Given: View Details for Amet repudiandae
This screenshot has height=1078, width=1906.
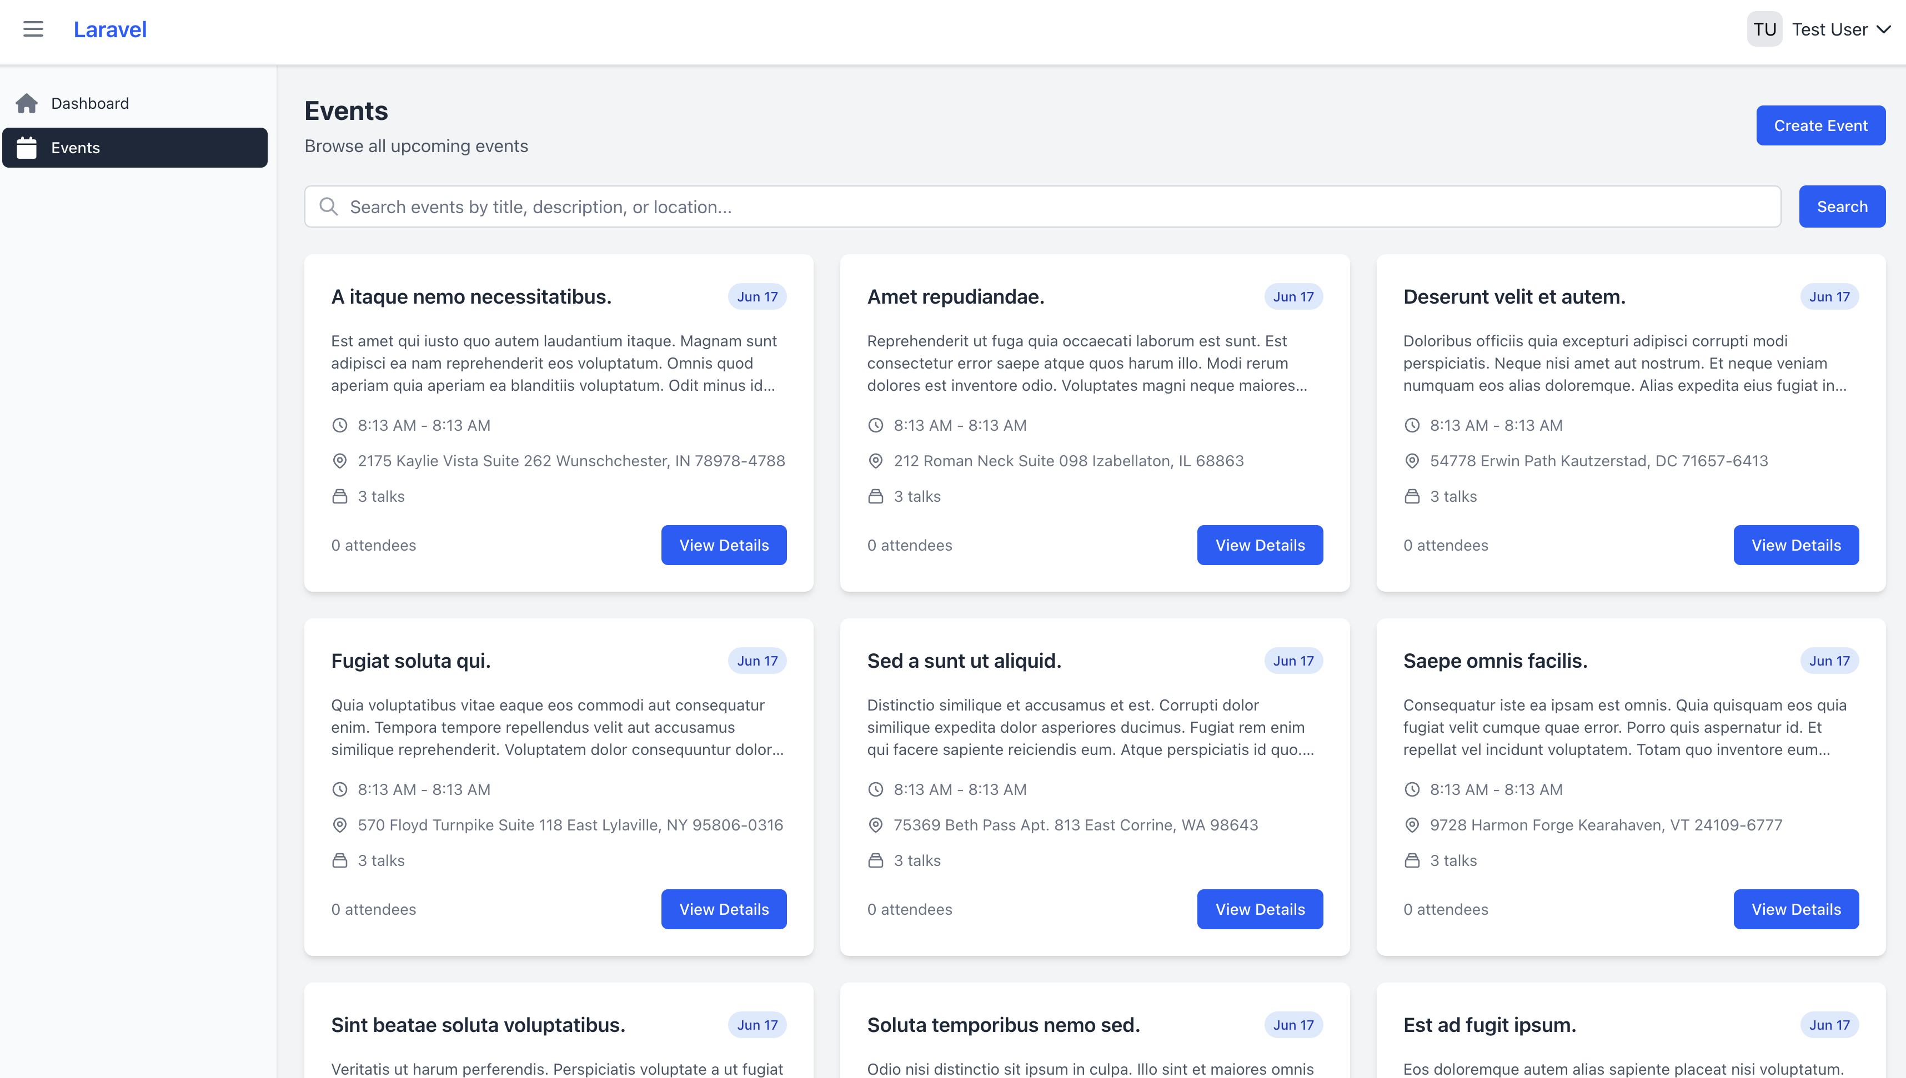Looking at the screenshot, I should (x=1260, y=545).
